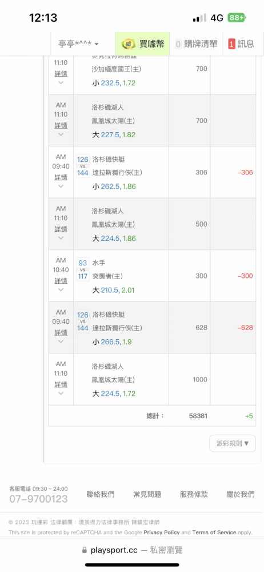Tap the battery indicator in status bar
Screen dimensions: 264x572
(237, 18)
